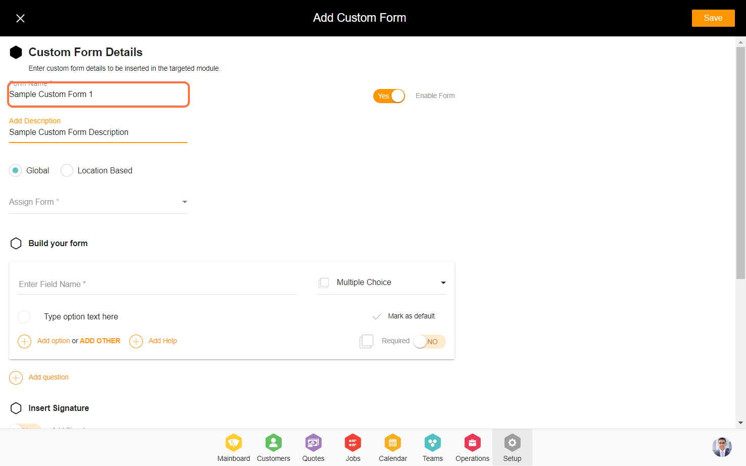Screen dimensions: 746x466
Task: Click the scrollbar down arrow
Action: pyautogui.click(x=740, y=423)
